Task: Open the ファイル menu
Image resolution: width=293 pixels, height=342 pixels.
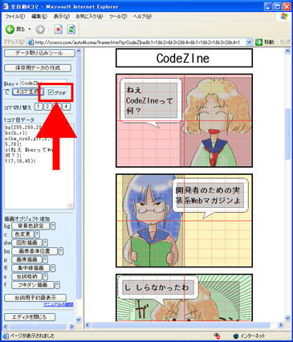Action: [x=15, y=17]
